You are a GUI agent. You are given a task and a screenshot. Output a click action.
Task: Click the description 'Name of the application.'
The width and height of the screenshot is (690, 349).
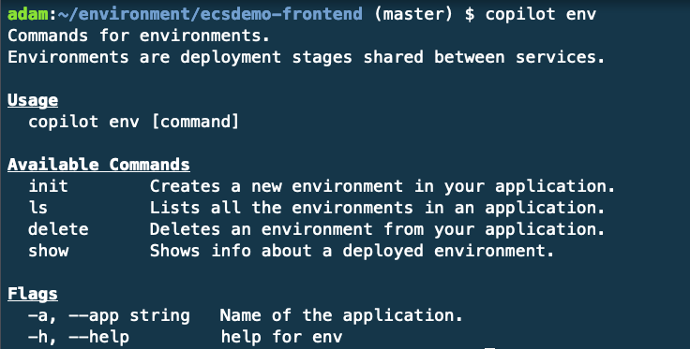click(341, 315)
